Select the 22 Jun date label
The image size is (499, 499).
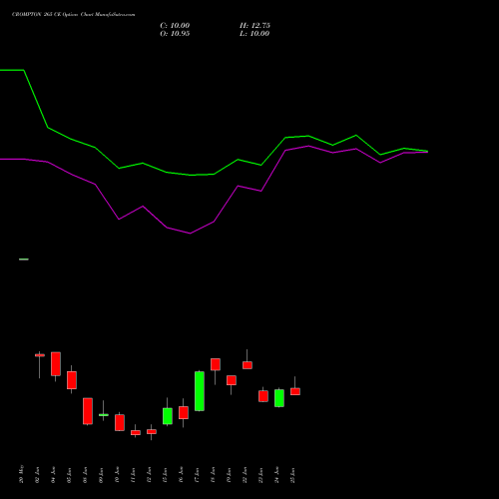pos(246,474)
